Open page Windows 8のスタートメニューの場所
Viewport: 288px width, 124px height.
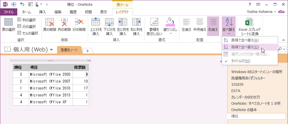point(257,72)
